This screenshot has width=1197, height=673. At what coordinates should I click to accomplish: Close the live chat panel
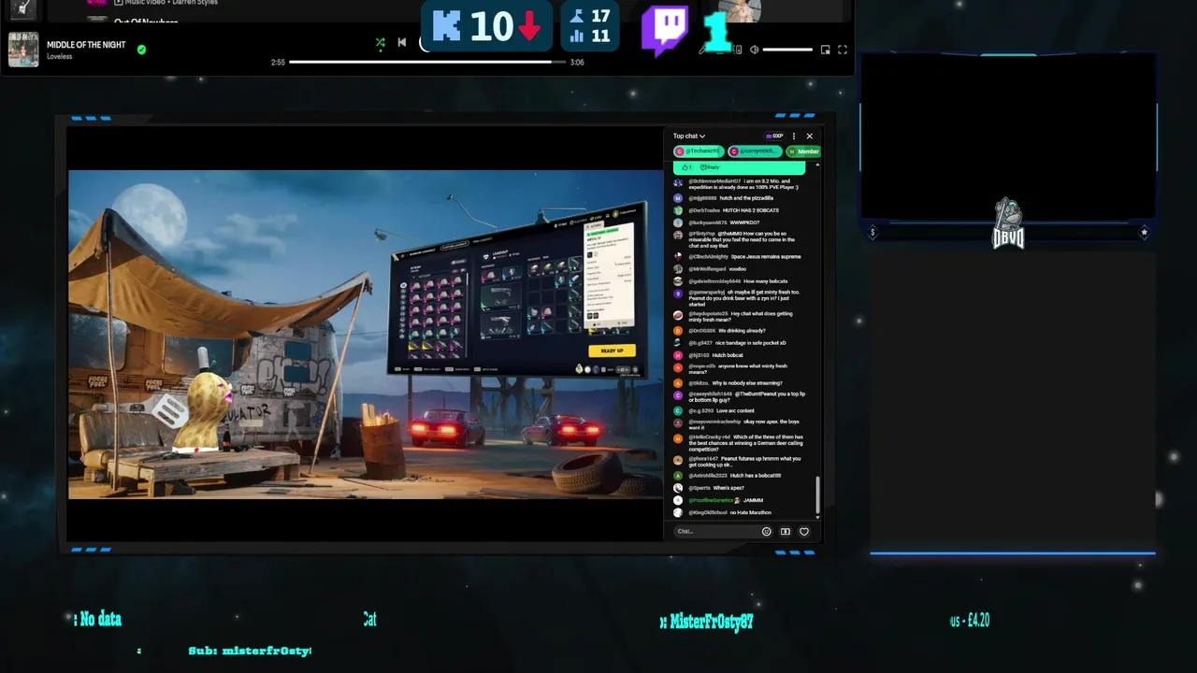tap(809, 136)
